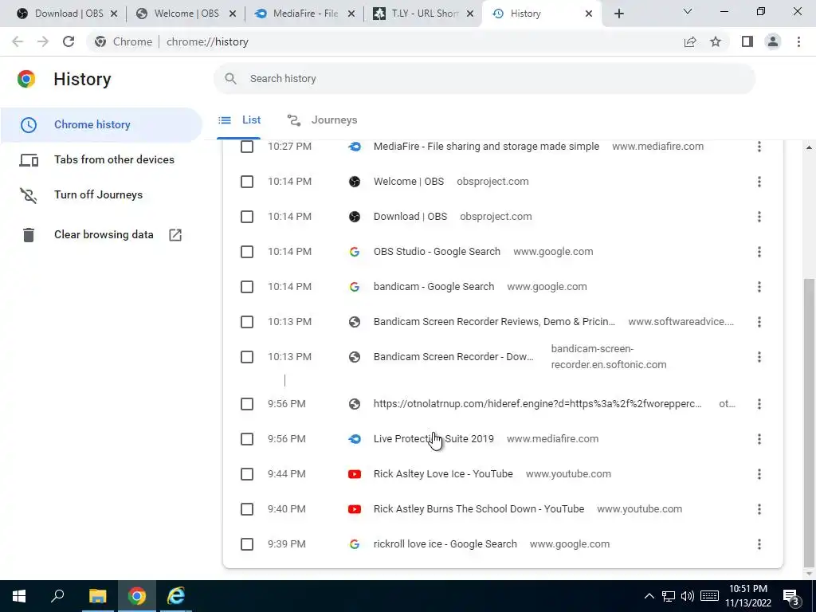The width and height of the screenshot is (816, 612).
Task: Open Bandicam Screen Recorder softonic link
Action: click(453, 357)
